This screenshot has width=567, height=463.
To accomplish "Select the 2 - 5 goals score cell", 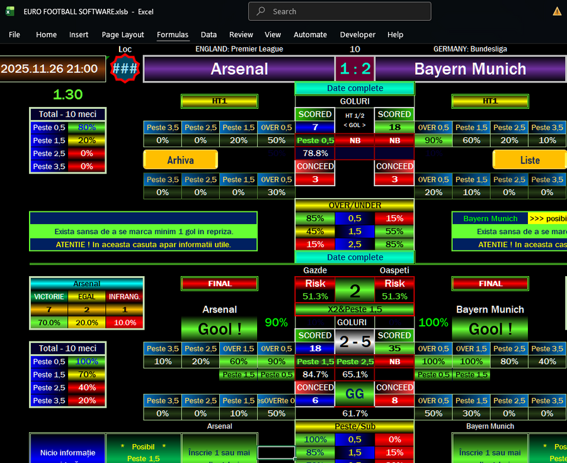I will click(x=355, y=342).
